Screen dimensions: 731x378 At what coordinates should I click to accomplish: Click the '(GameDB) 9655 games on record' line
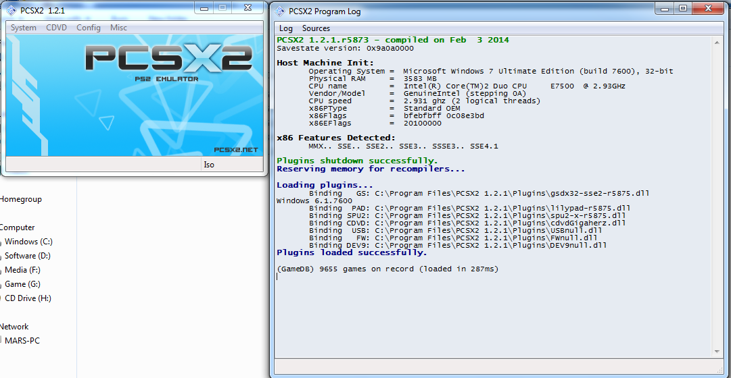coord(387,269)
